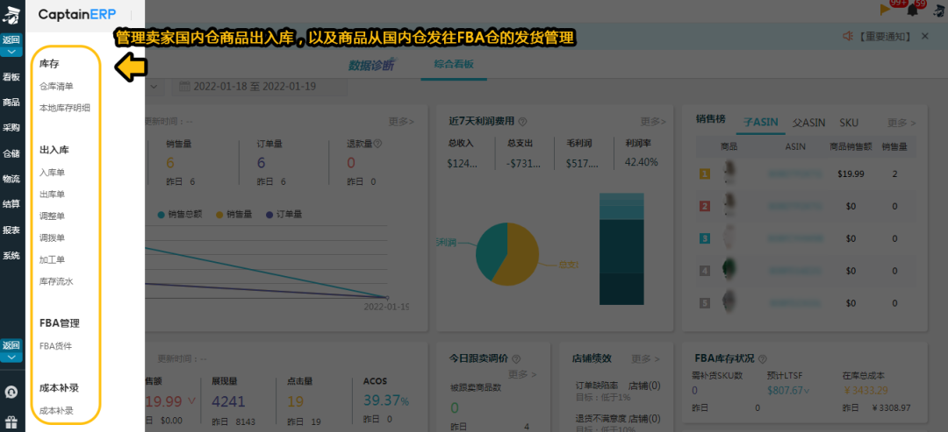
Task: Click the rank 2 badge in 销售榜
Action: 704,206
